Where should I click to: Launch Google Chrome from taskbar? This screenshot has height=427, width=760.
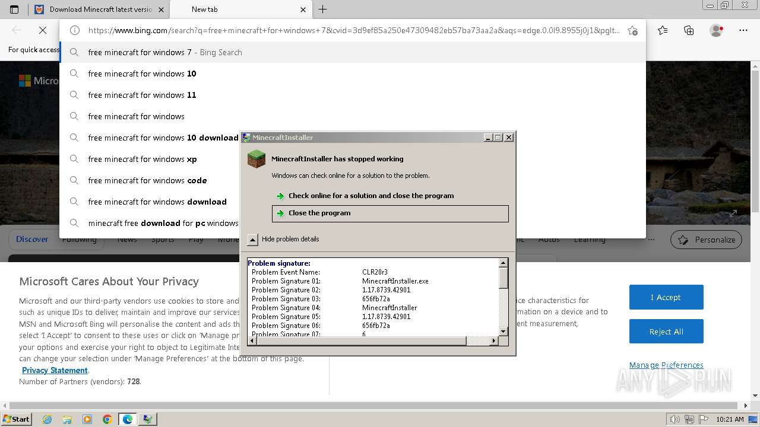coord(107,419)
